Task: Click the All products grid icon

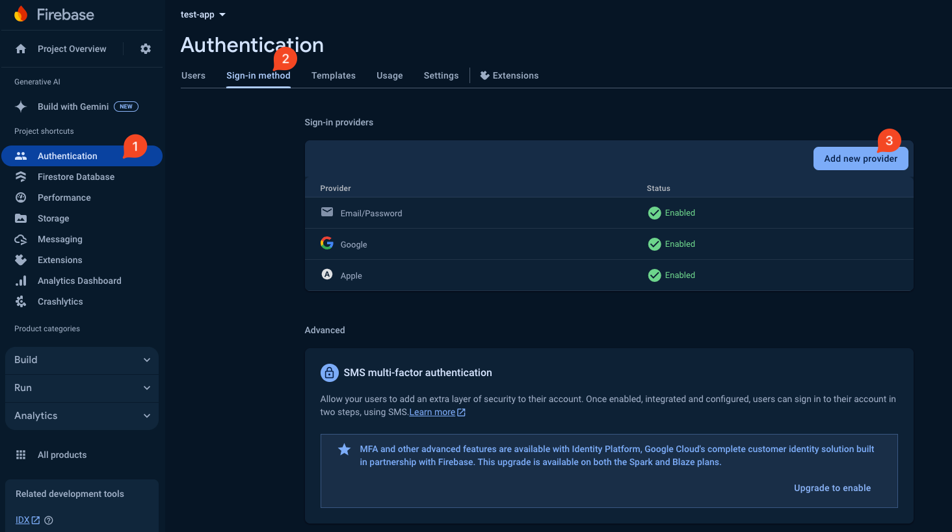Action: coord(21,455)
